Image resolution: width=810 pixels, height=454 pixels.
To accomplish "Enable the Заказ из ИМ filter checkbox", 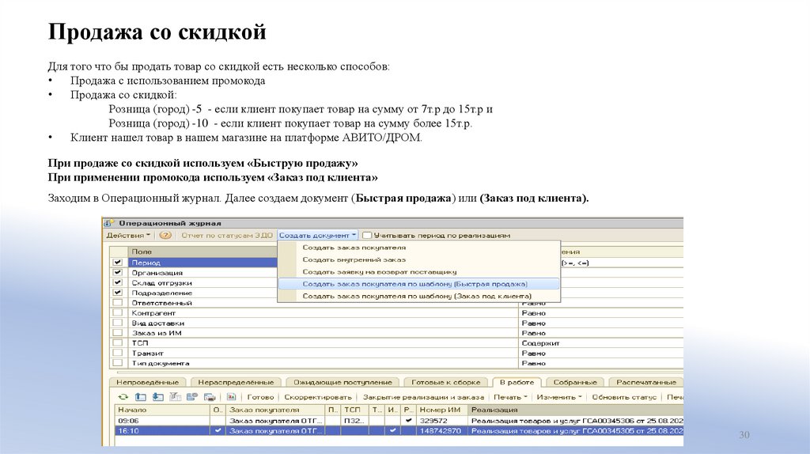I will coord(118,333).
